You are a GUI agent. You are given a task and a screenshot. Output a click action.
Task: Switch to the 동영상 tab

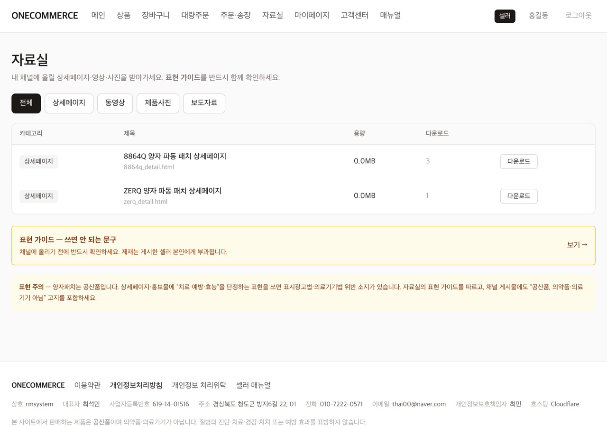(x=115, y=103)
